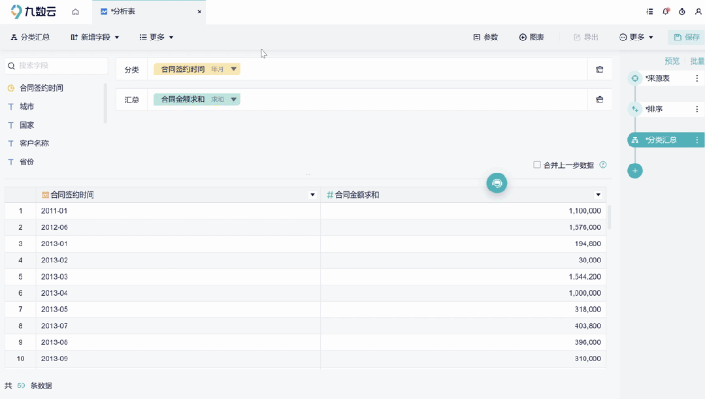Image resolution: width=705 pixels, height=399 pixels.
Task: Click cell 2013-09
Action: click(178, 359)
